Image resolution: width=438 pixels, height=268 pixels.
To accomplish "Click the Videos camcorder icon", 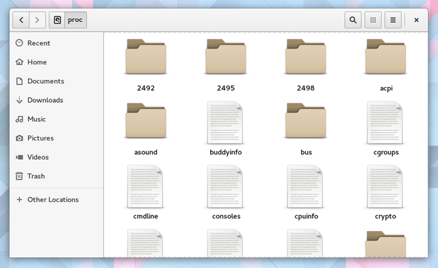I will tap(19, 157).
